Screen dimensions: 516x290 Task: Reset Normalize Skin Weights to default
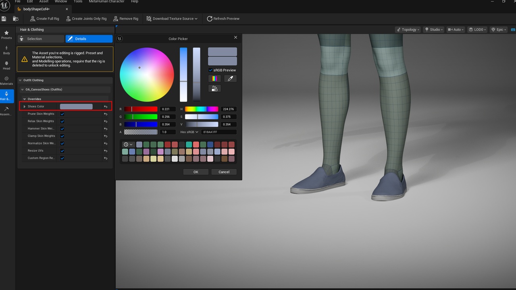(106, 143)
